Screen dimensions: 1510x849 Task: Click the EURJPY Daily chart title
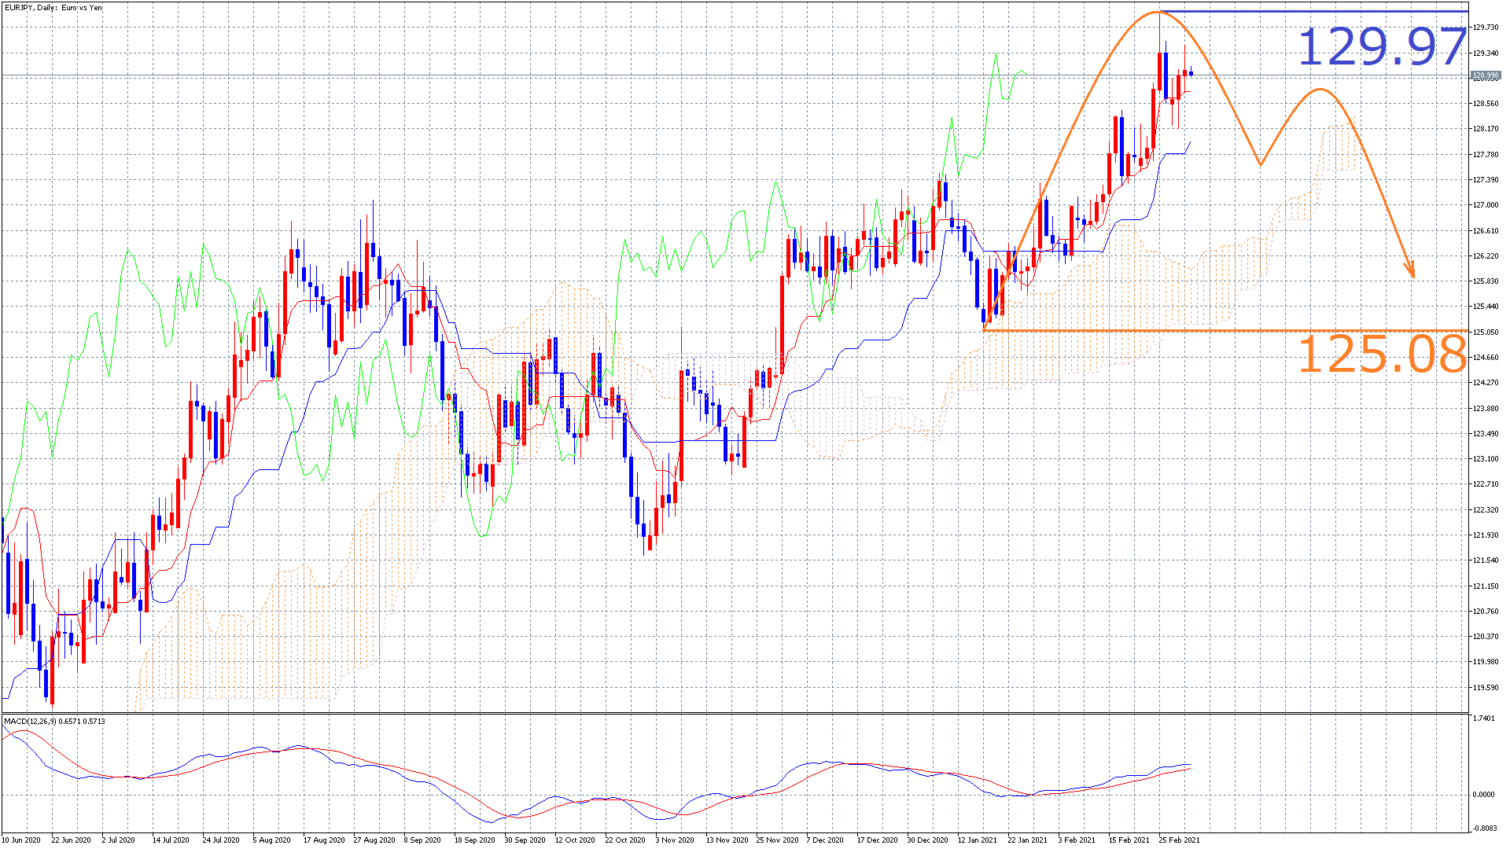53,8
